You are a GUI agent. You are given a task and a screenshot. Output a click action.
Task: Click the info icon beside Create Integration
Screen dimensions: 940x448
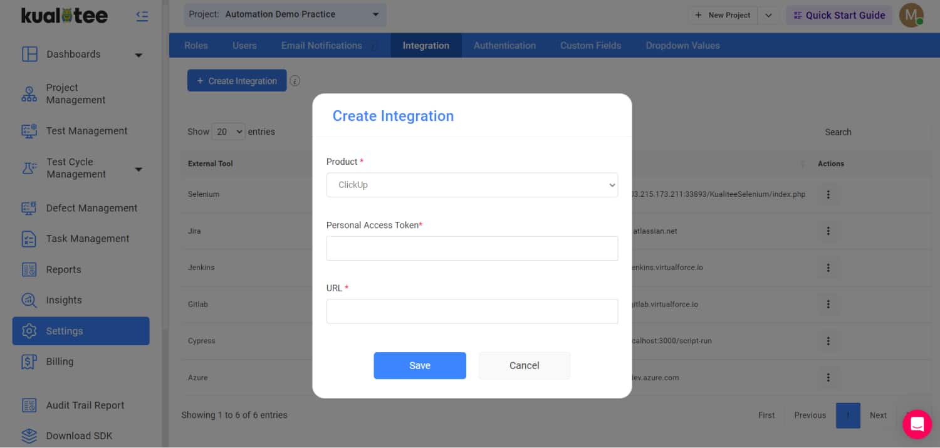[x=295, y=81]
